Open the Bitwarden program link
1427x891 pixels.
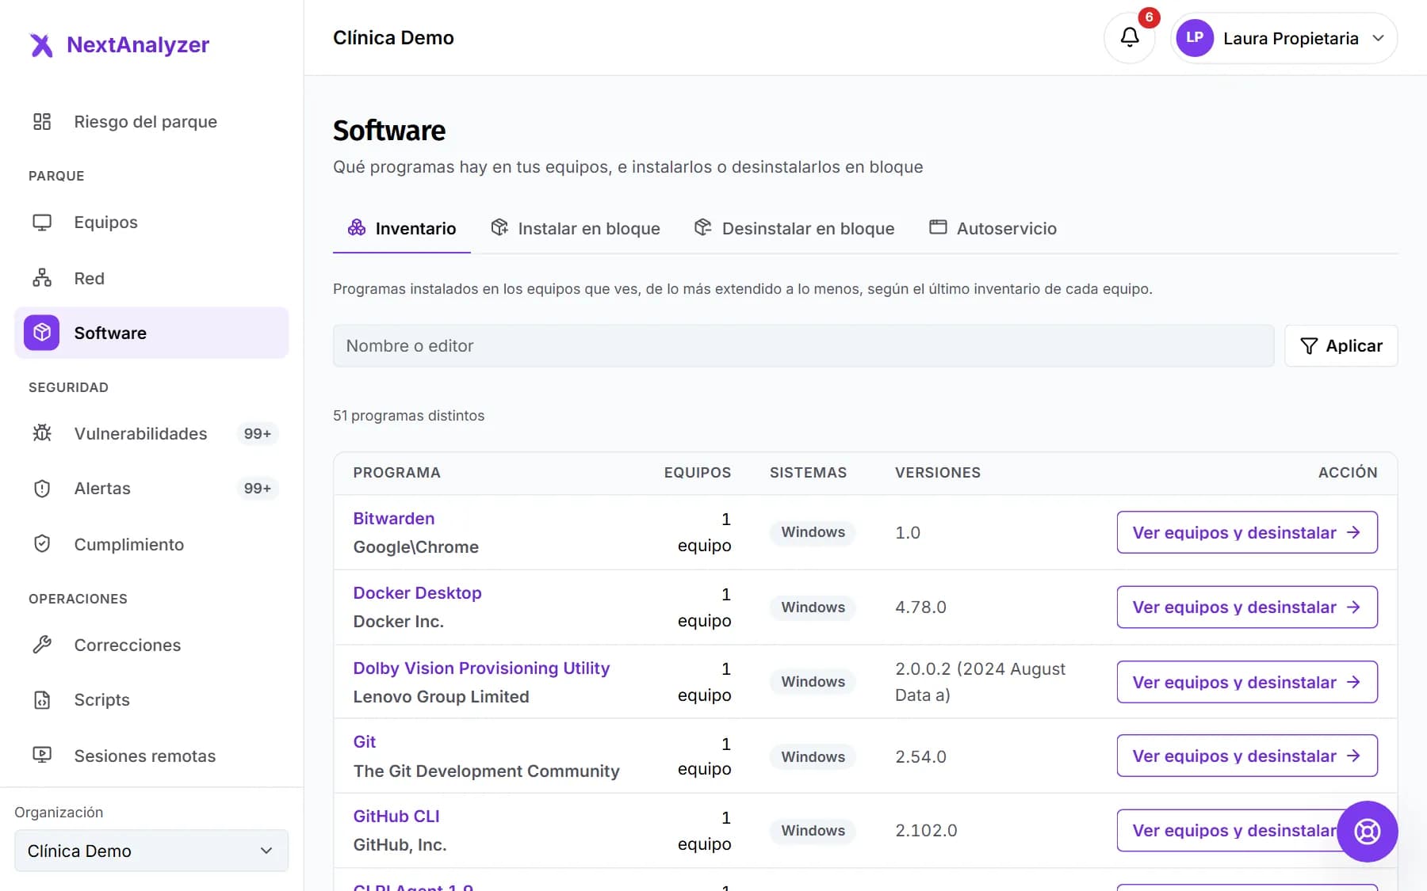pos(393,519)
